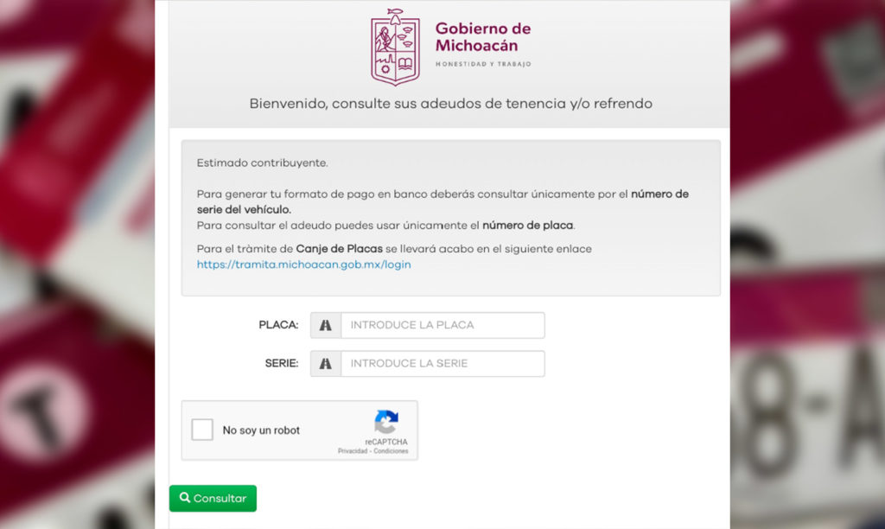Click the "PLACA:" field label
This screenshot has height=529, width=885.
tap(278, 325)
